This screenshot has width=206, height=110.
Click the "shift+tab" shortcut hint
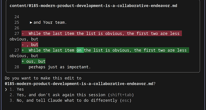(x=121, y=95)
